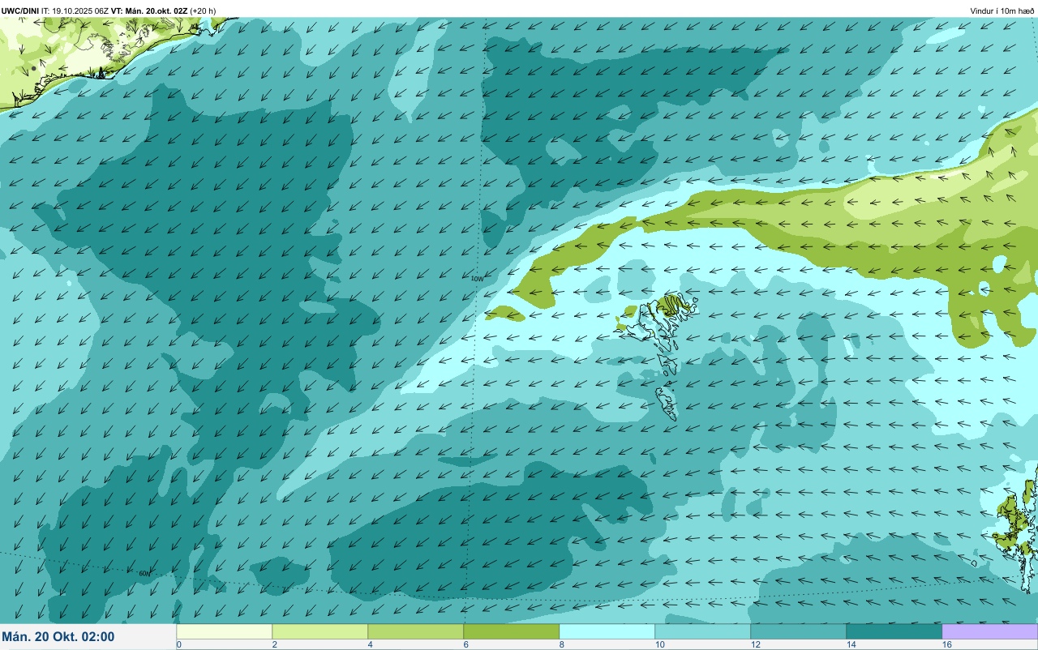The width and height of the screenshot is (1038, 650).
Task: Click the legend tick value '0'
Action: [178, 644]
